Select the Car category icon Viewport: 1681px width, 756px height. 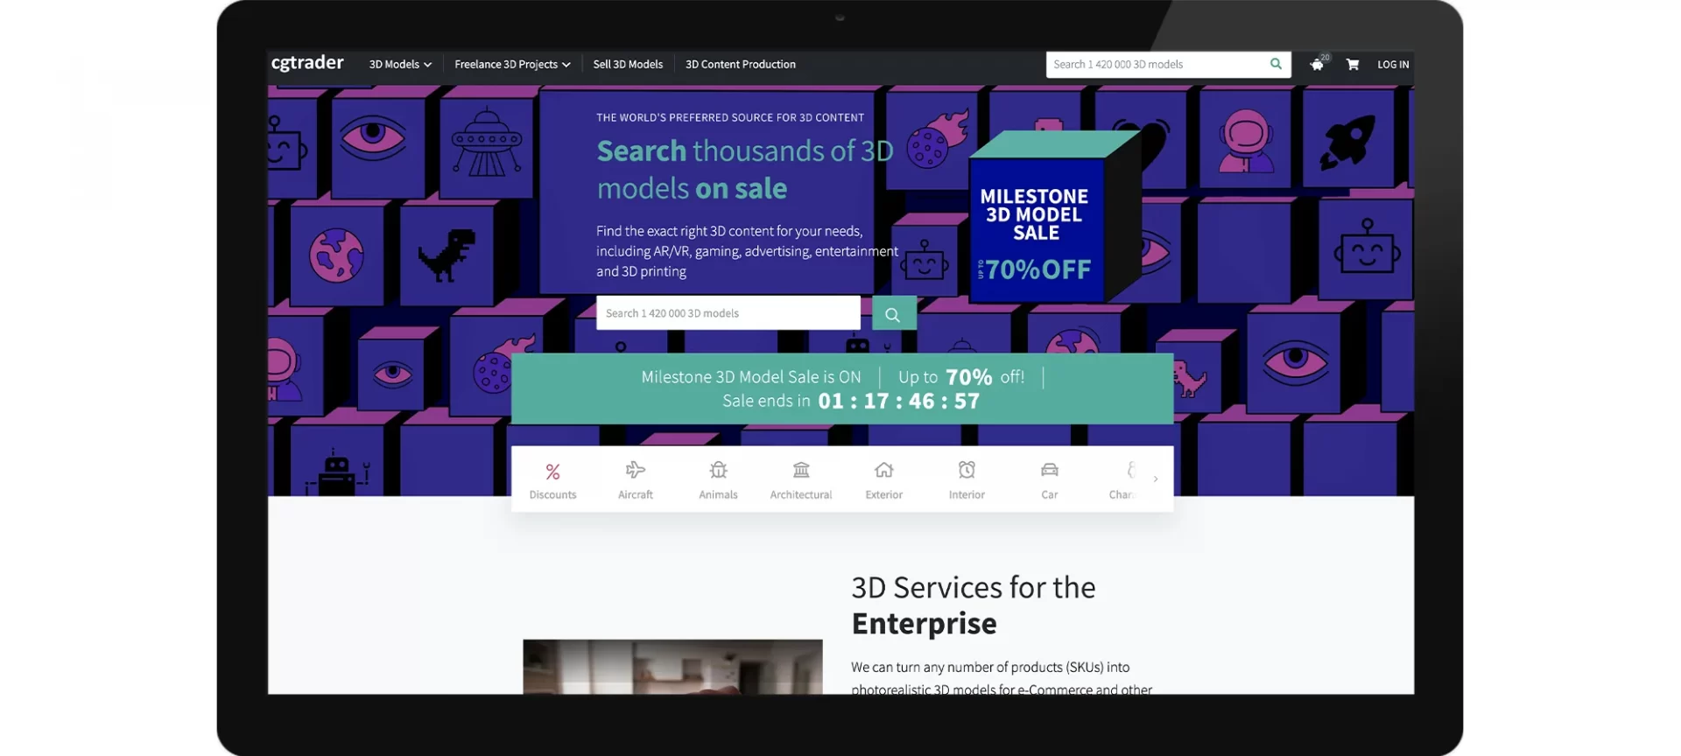click(x=1050, y=480)
